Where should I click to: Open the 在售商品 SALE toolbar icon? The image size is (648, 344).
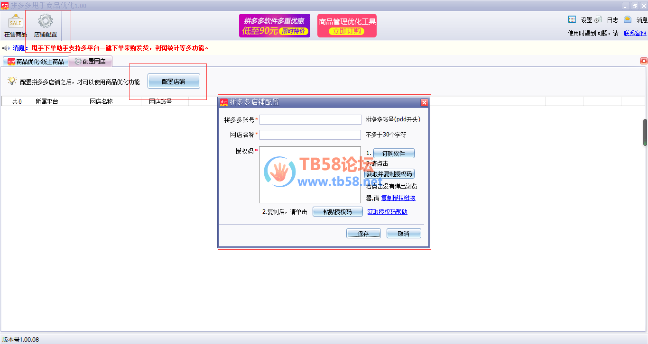coord(15,26)
